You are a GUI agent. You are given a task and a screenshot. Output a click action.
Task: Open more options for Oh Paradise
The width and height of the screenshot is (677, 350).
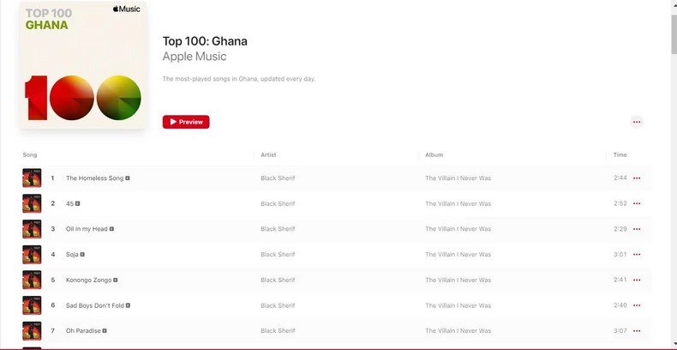pyautogui.click(x=637, y=330)
